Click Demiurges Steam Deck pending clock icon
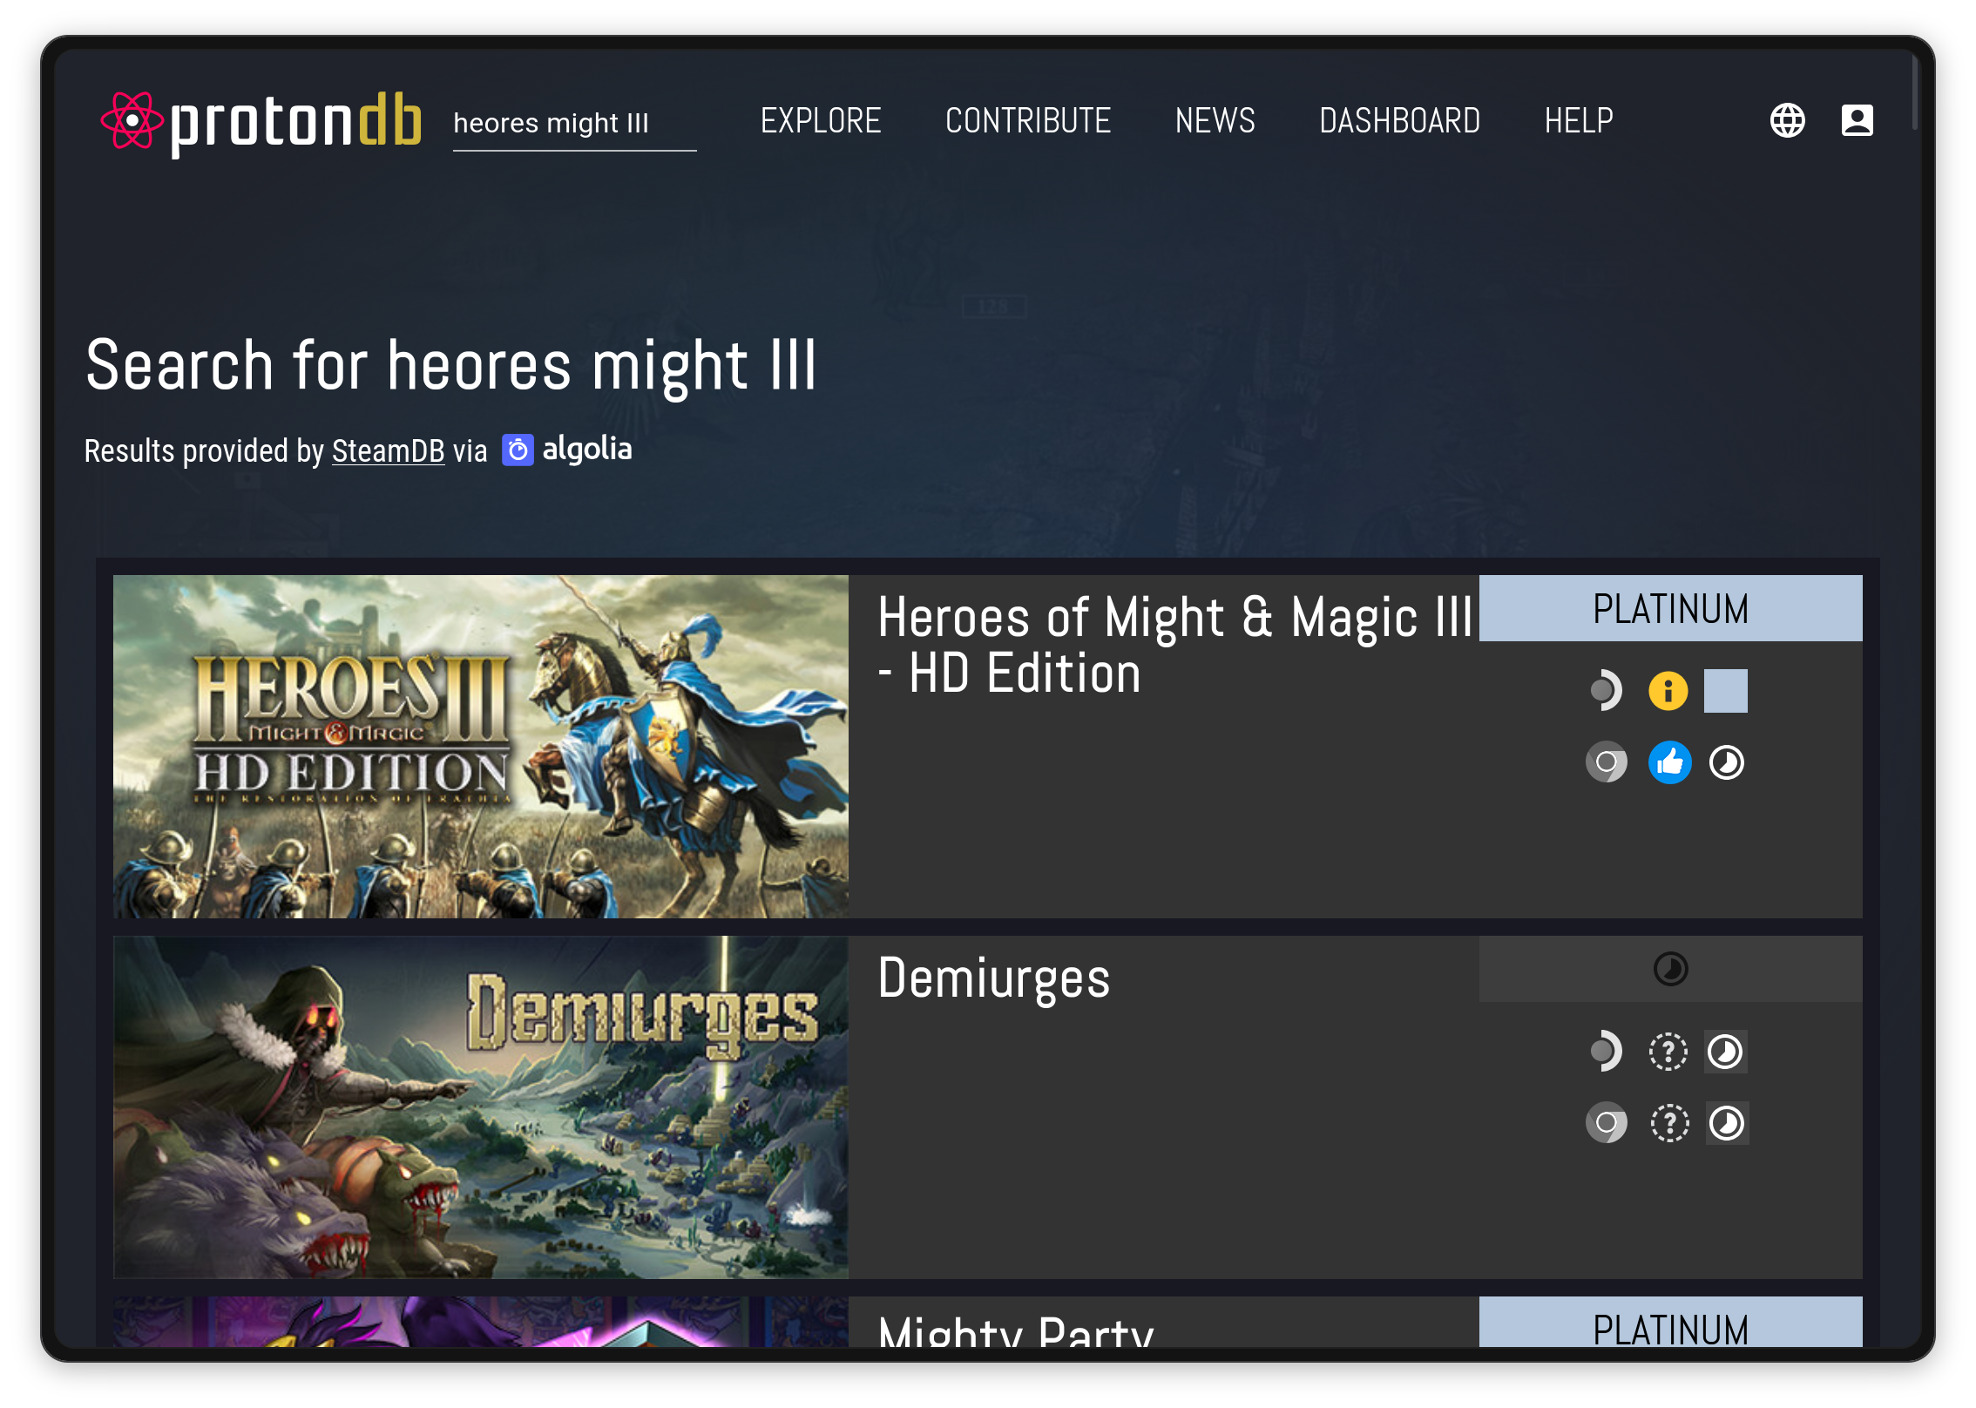 click(1725, 1052)
